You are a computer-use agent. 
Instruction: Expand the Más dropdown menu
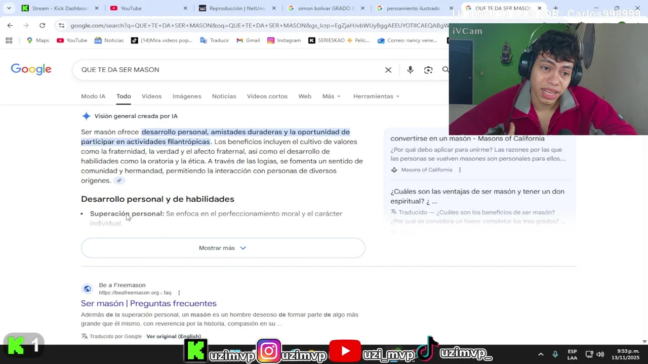point(331,96)
